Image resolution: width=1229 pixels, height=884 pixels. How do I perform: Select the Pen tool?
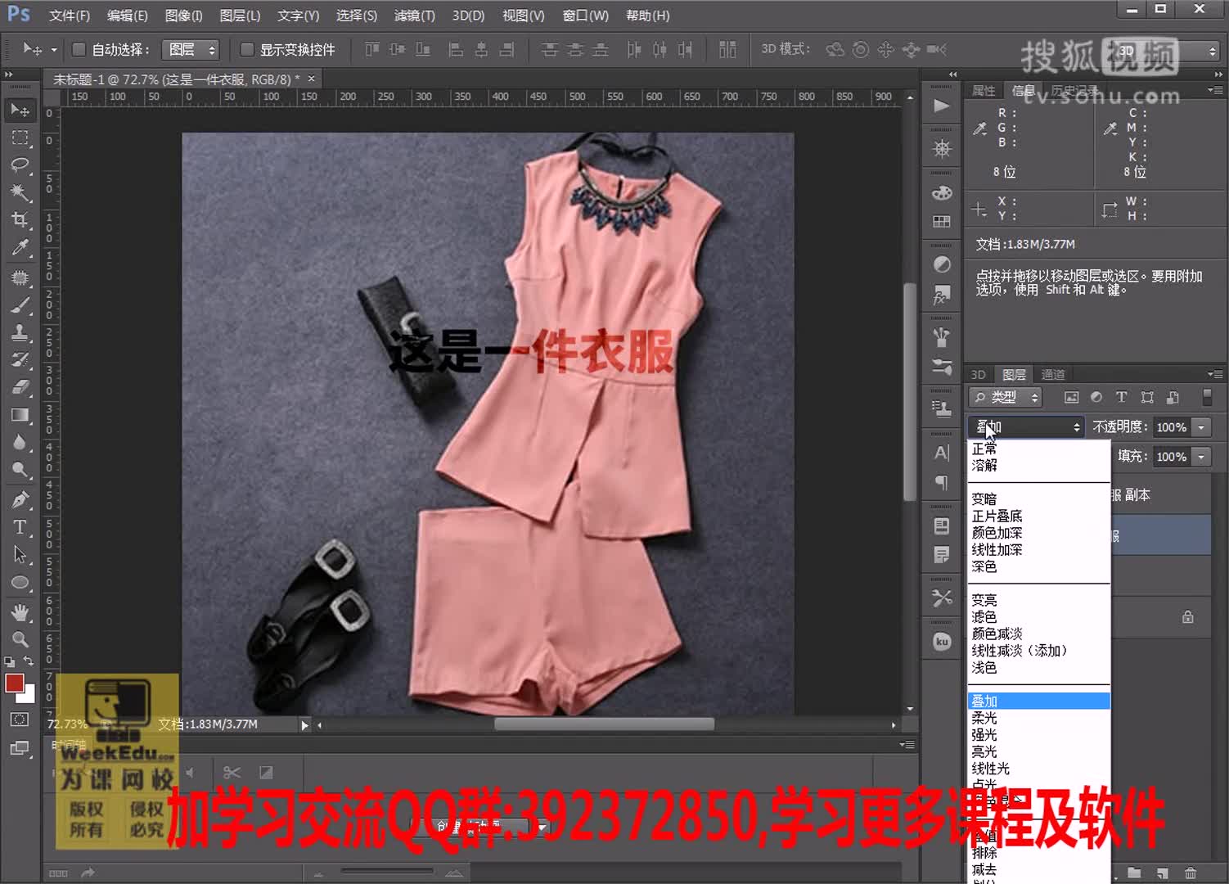tap(20, 499)
